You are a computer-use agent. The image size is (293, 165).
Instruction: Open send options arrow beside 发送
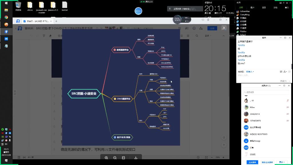coord(289,81)
